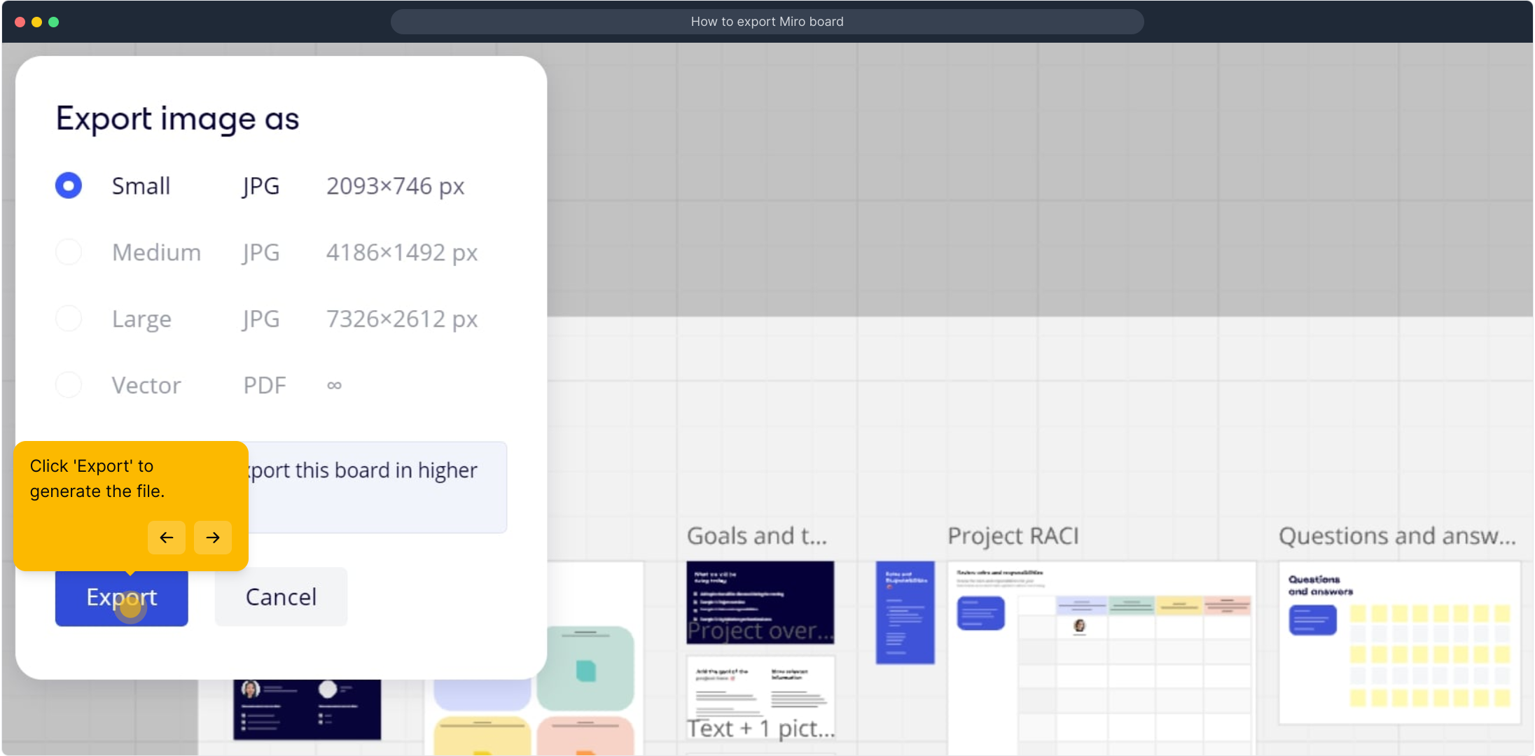Click the avatar photo in RACI table
1535x756 pixels.
pyautogui.click(x=1079, y=626)
